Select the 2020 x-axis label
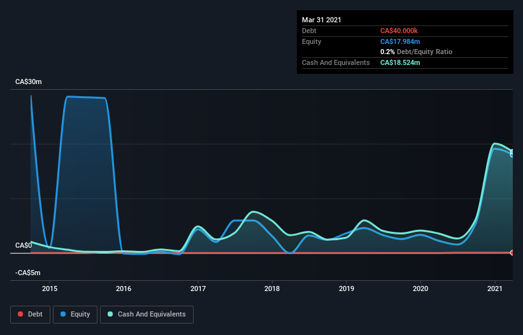Image resolution: width=523 pixels, height=335 pixels. 420,289
